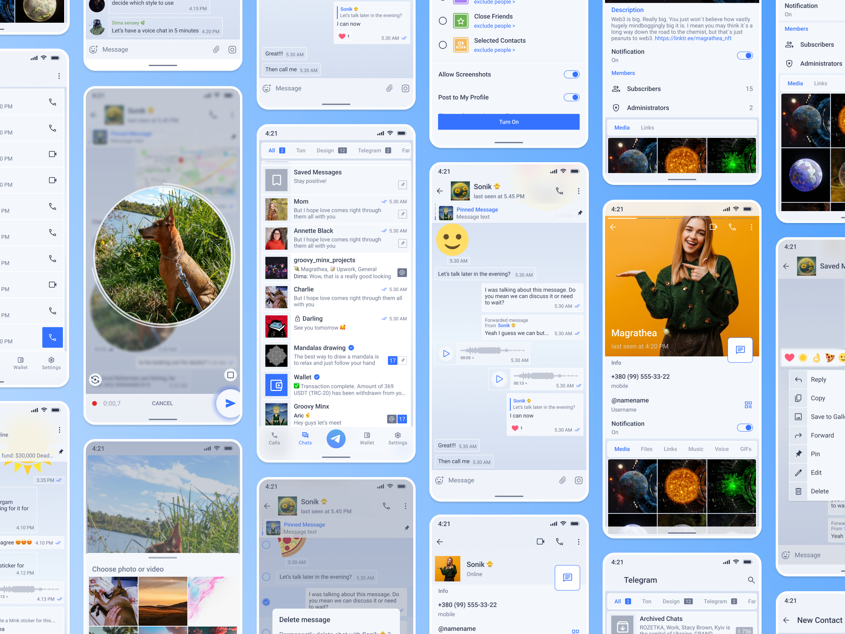The width and height of the screenshot is (845, 634).
Task: Open the camera from the message field
Action: point(579,480)
